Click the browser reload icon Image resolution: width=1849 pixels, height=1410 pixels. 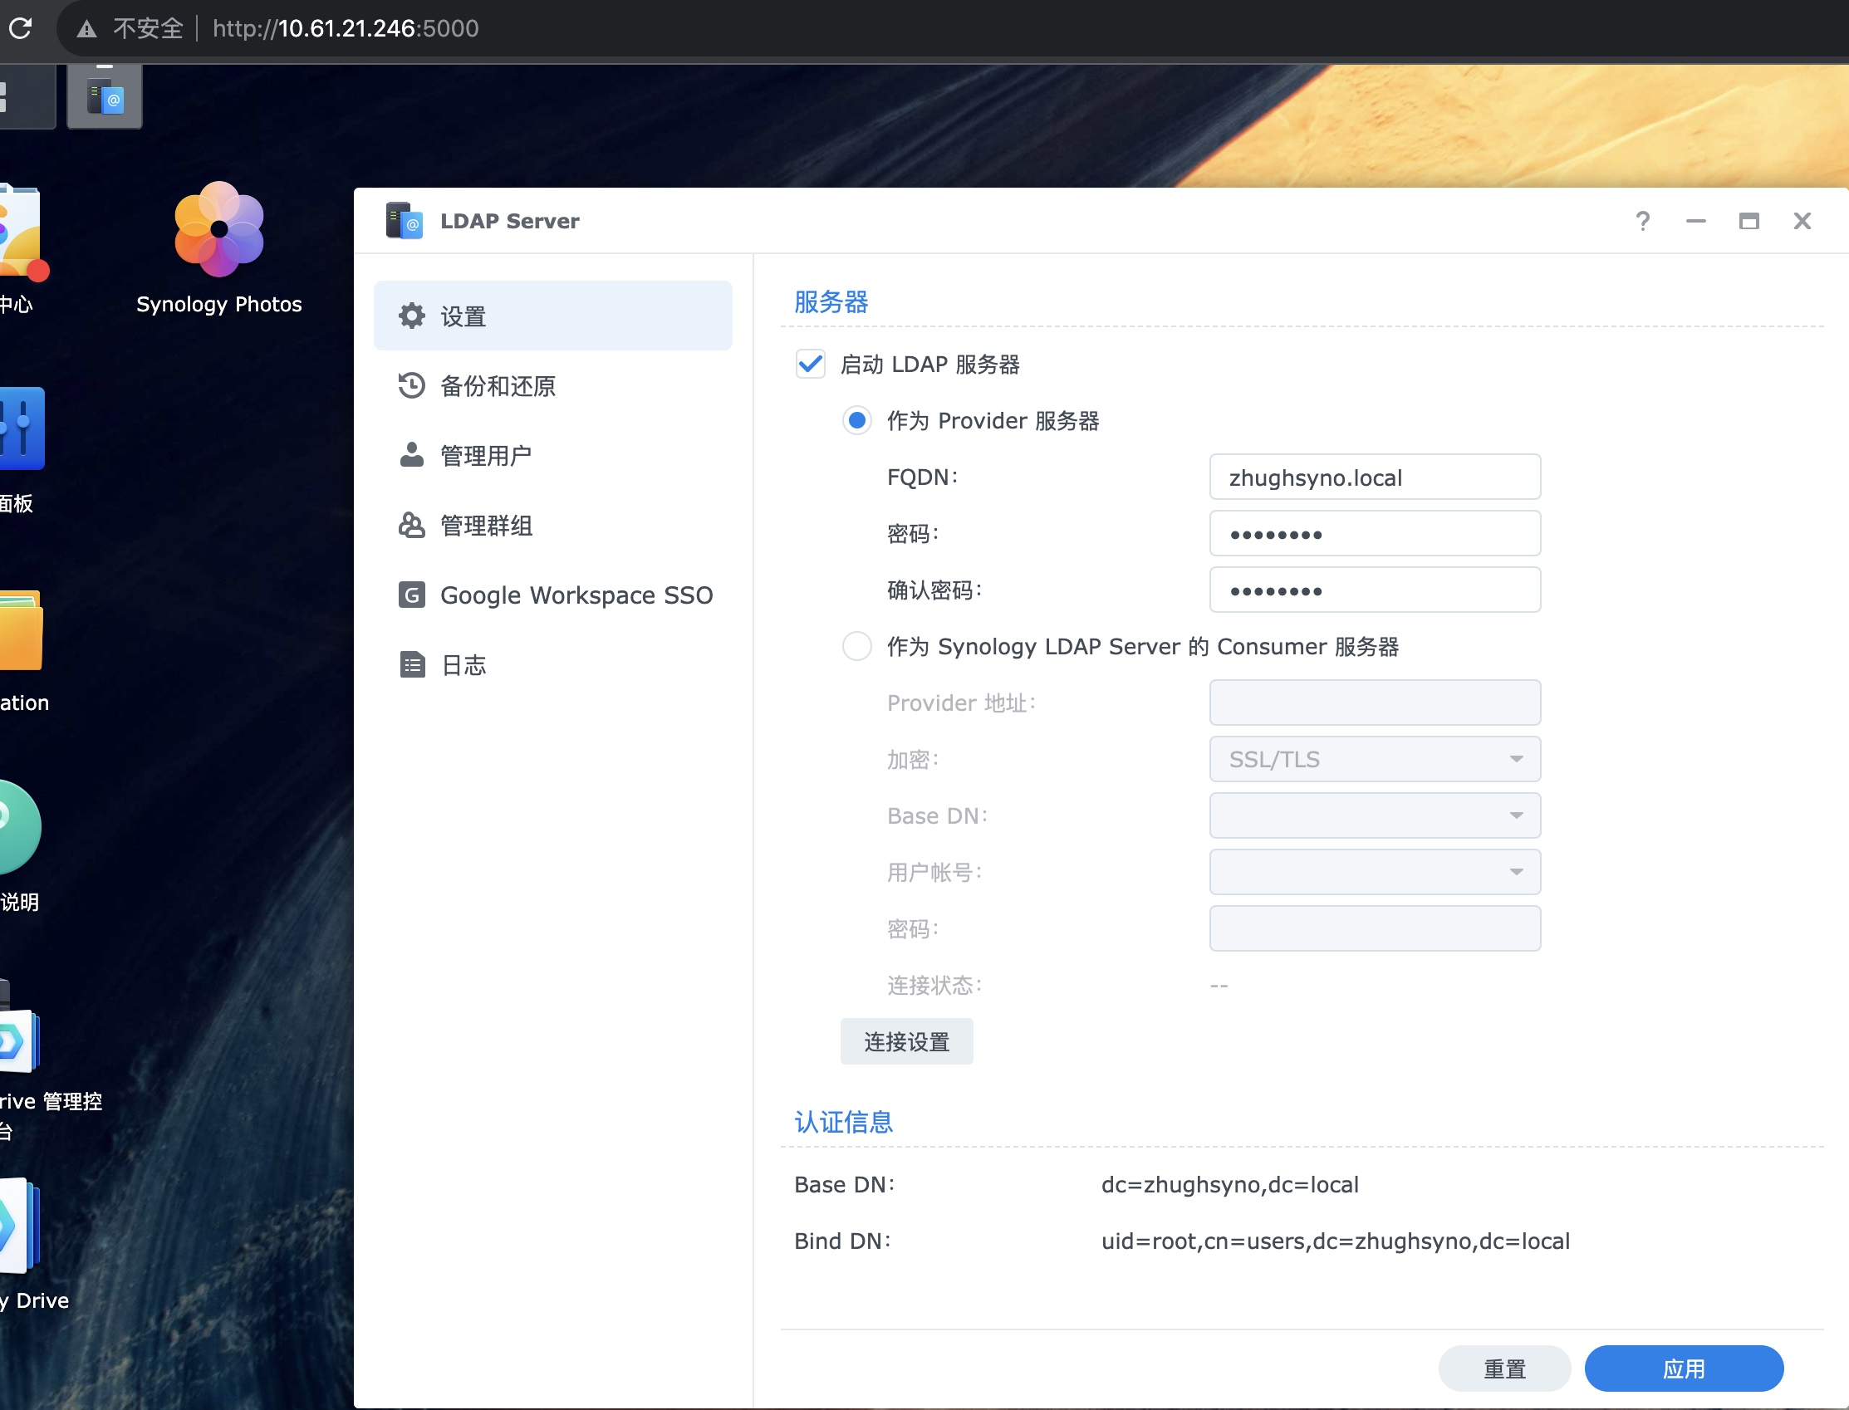pyautogui.click(x=20, y=28)
